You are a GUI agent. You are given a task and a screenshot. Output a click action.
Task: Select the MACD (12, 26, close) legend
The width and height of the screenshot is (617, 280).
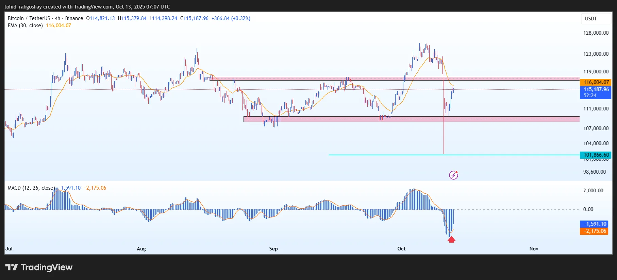pyautogui.click(x=31, y=188)
